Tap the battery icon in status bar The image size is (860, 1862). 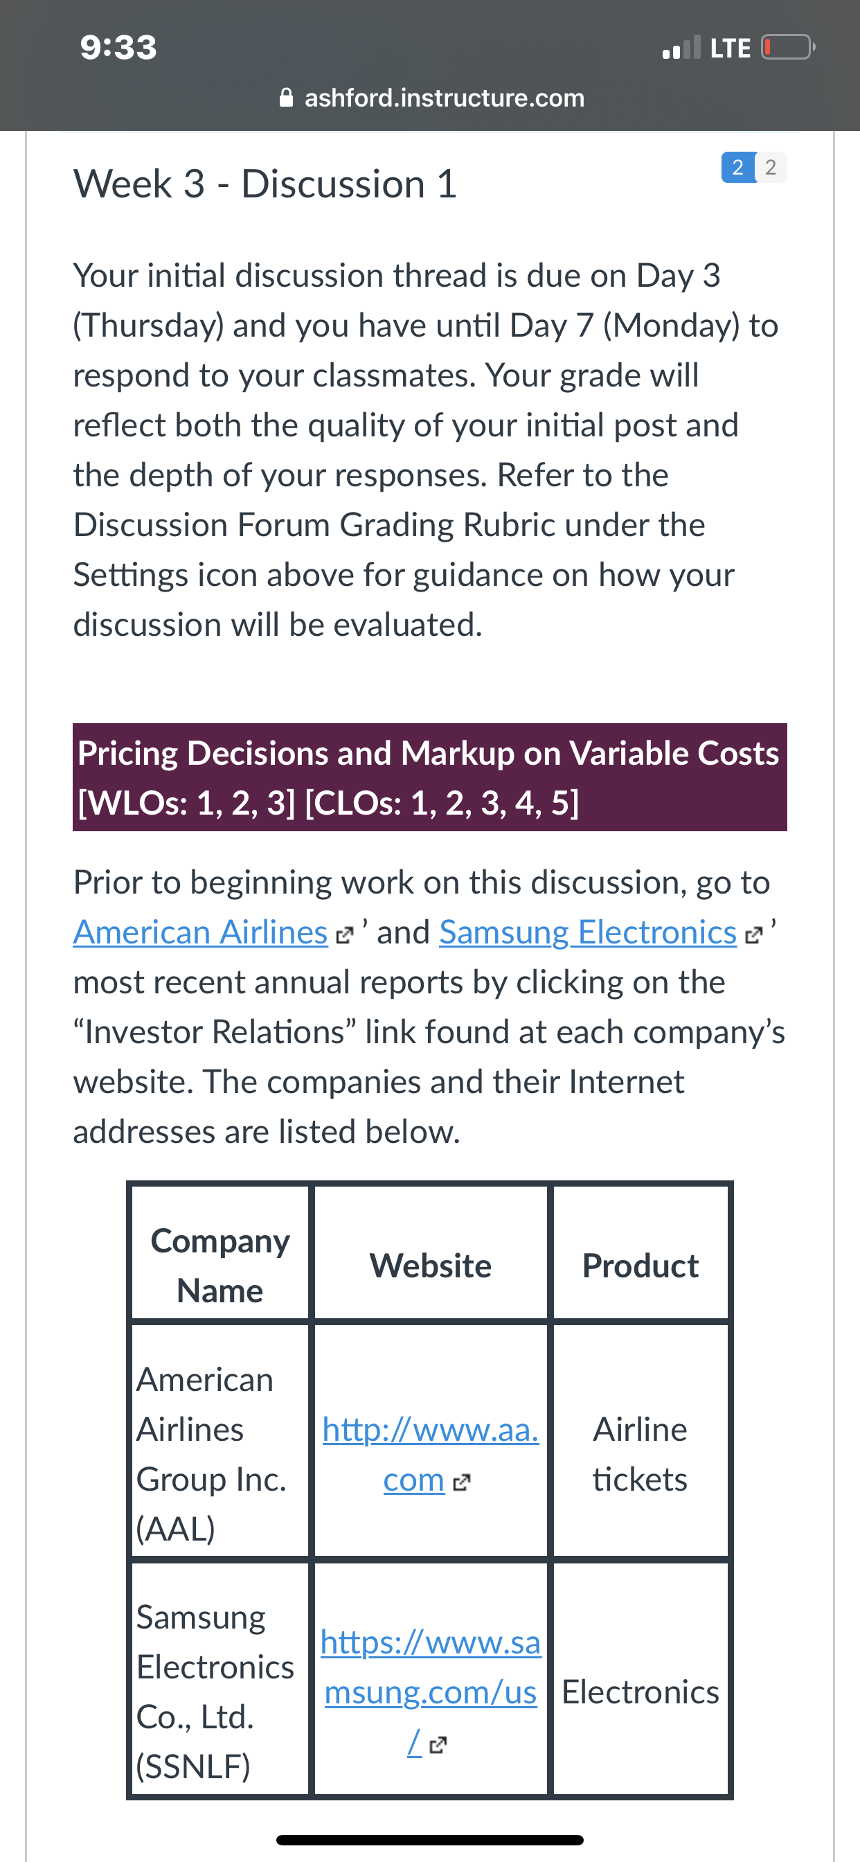[788, 48]
